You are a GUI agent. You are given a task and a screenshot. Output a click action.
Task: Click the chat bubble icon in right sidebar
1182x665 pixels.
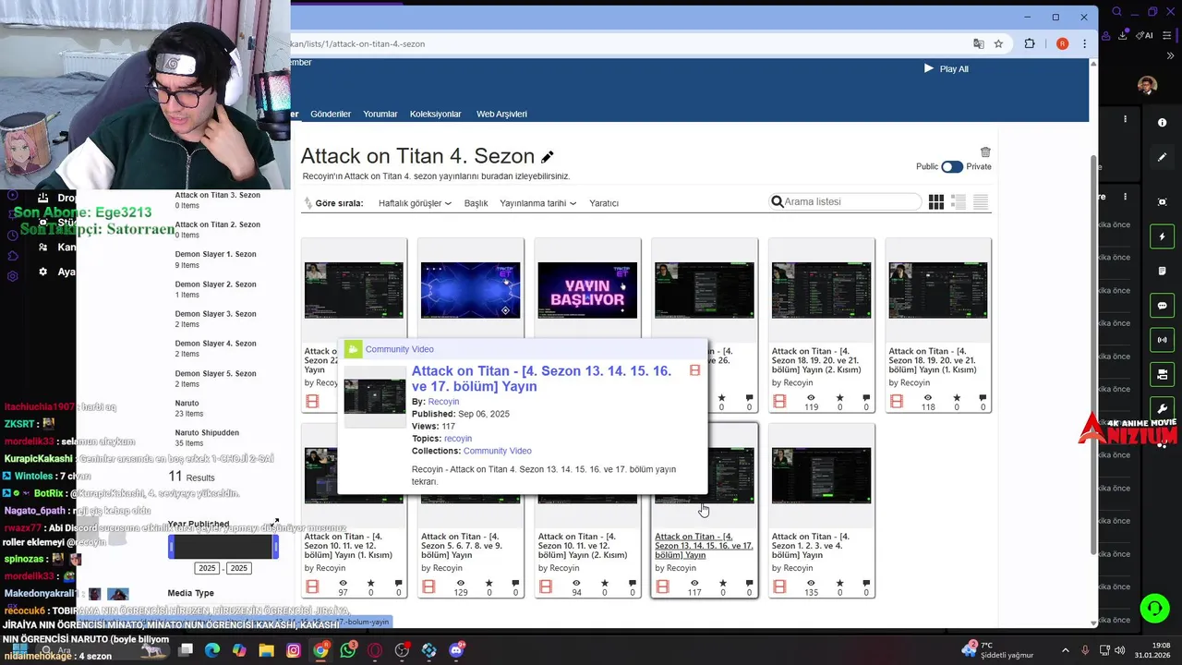coord(1162,306)
